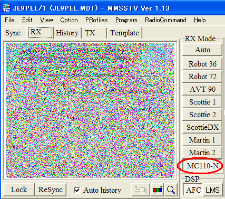This screenshot has height=199, width=225.
Task: Open the PRofiles menu
Action: (96, 20)
